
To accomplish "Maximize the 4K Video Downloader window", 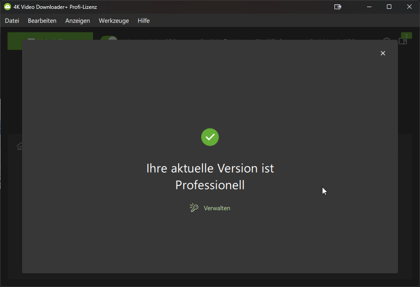I will (389, 7).
